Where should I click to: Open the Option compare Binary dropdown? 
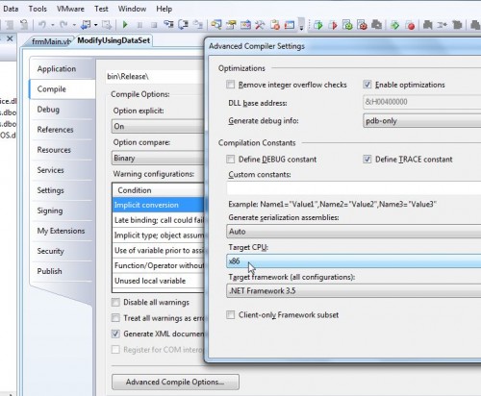(x=158, y=158)
